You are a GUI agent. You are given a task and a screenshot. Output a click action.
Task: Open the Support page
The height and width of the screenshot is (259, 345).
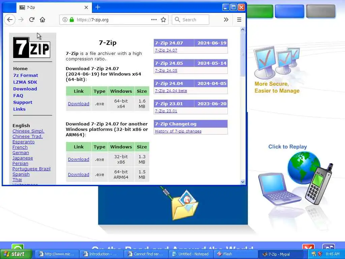(x=23, y=103)
